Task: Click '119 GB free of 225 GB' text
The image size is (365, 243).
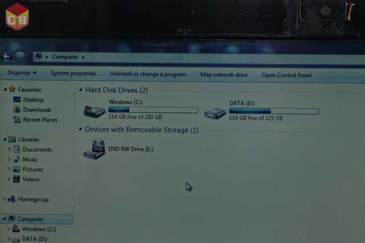Action: pyautogui.click(x=255, y=118)
